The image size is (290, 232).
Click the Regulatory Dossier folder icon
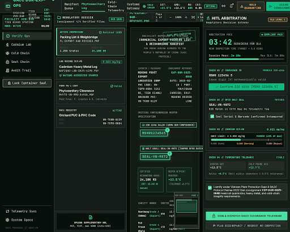coord(59,18)
